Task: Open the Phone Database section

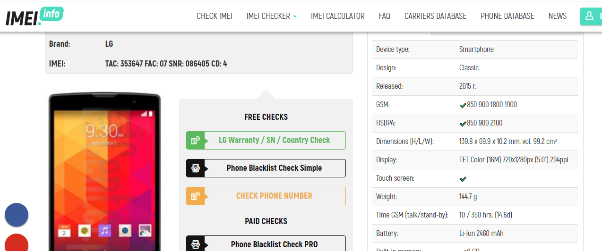Action: [507, 16]
